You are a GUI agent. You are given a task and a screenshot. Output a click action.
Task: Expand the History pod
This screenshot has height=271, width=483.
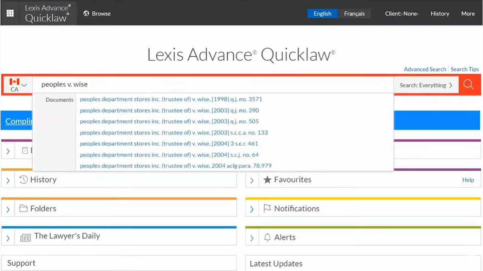click(8, 180)
